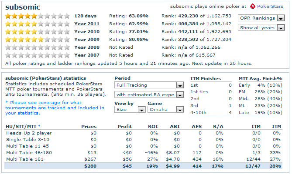Open the Game Omaha dropdown

(166, 110)
